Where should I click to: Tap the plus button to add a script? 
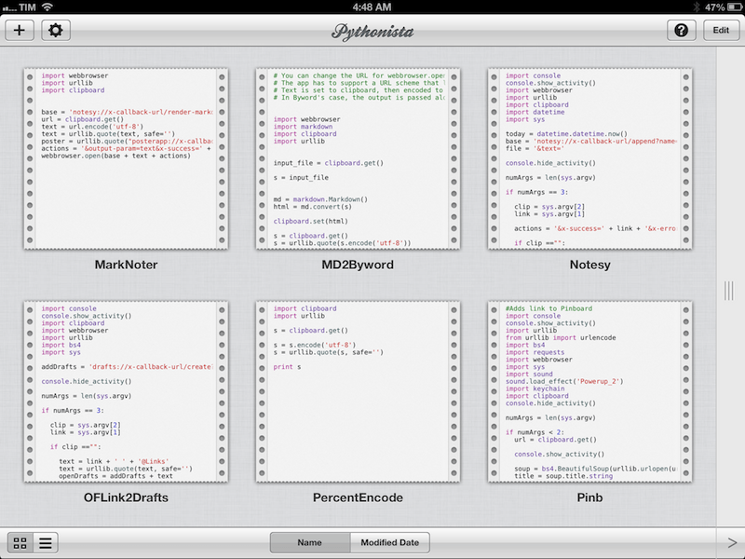coord(20,31)
